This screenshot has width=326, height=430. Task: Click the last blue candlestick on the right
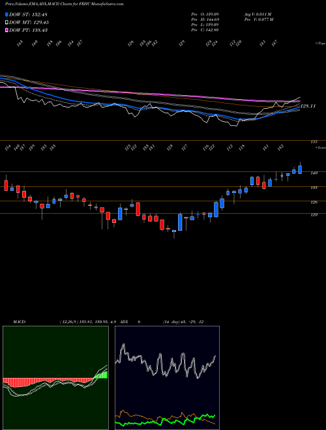pyautogui.click(x=300, y=169)
